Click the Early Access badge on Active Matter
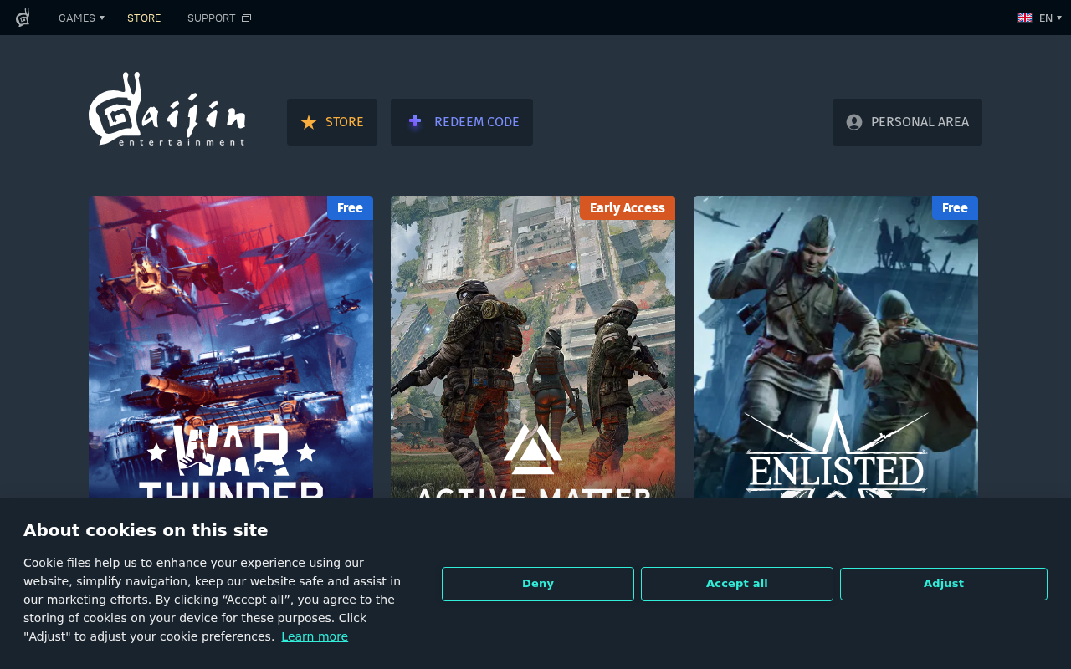The height and width of the screenshot is (669, 1071). 628,208
